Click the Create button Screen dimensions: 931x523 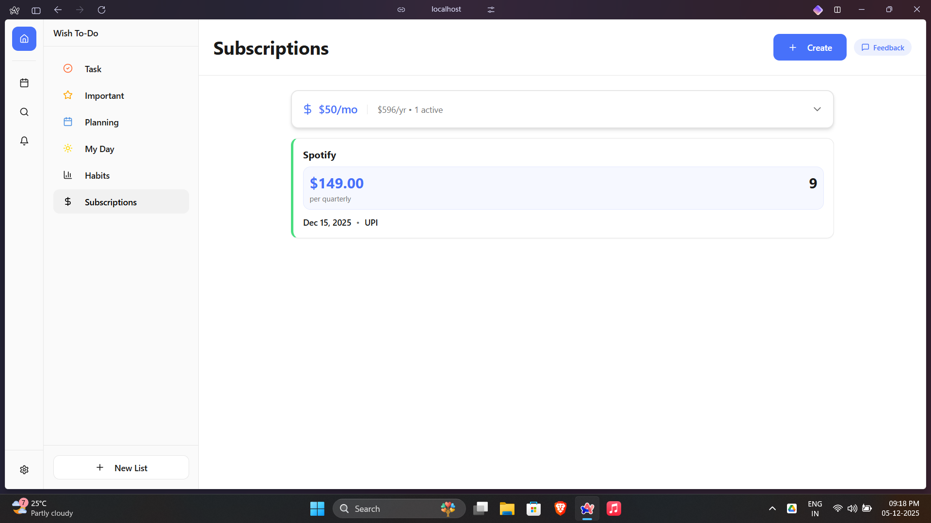tap(810, 47)
